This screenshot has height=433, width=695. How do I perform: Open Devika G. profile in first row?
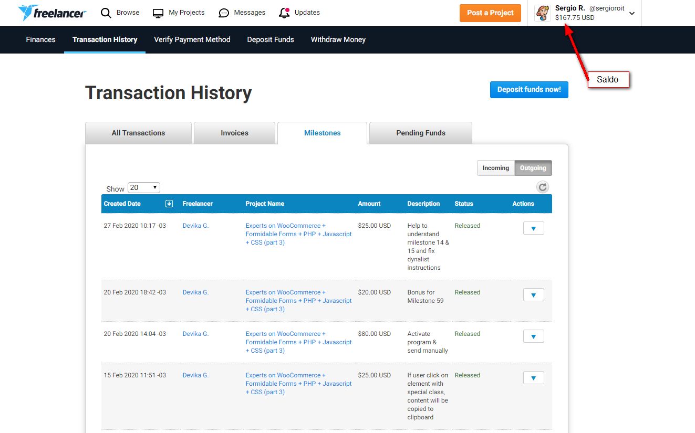[195, 226]
